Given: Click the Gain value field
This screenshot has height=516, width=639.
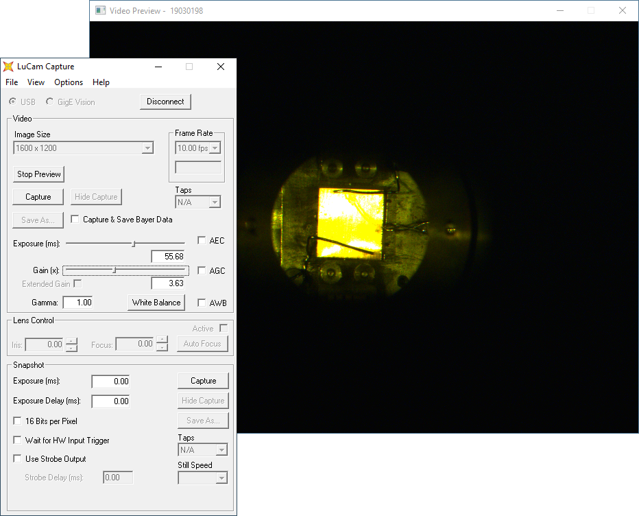Looking at the screenshot, I should 168,283.
